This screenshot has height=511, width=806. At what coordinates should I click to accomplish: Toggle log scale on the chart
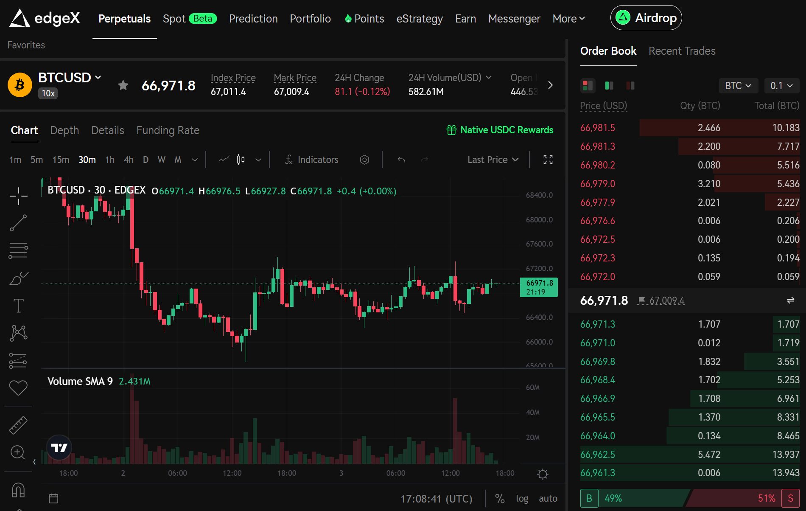click(x=522, y=498)
